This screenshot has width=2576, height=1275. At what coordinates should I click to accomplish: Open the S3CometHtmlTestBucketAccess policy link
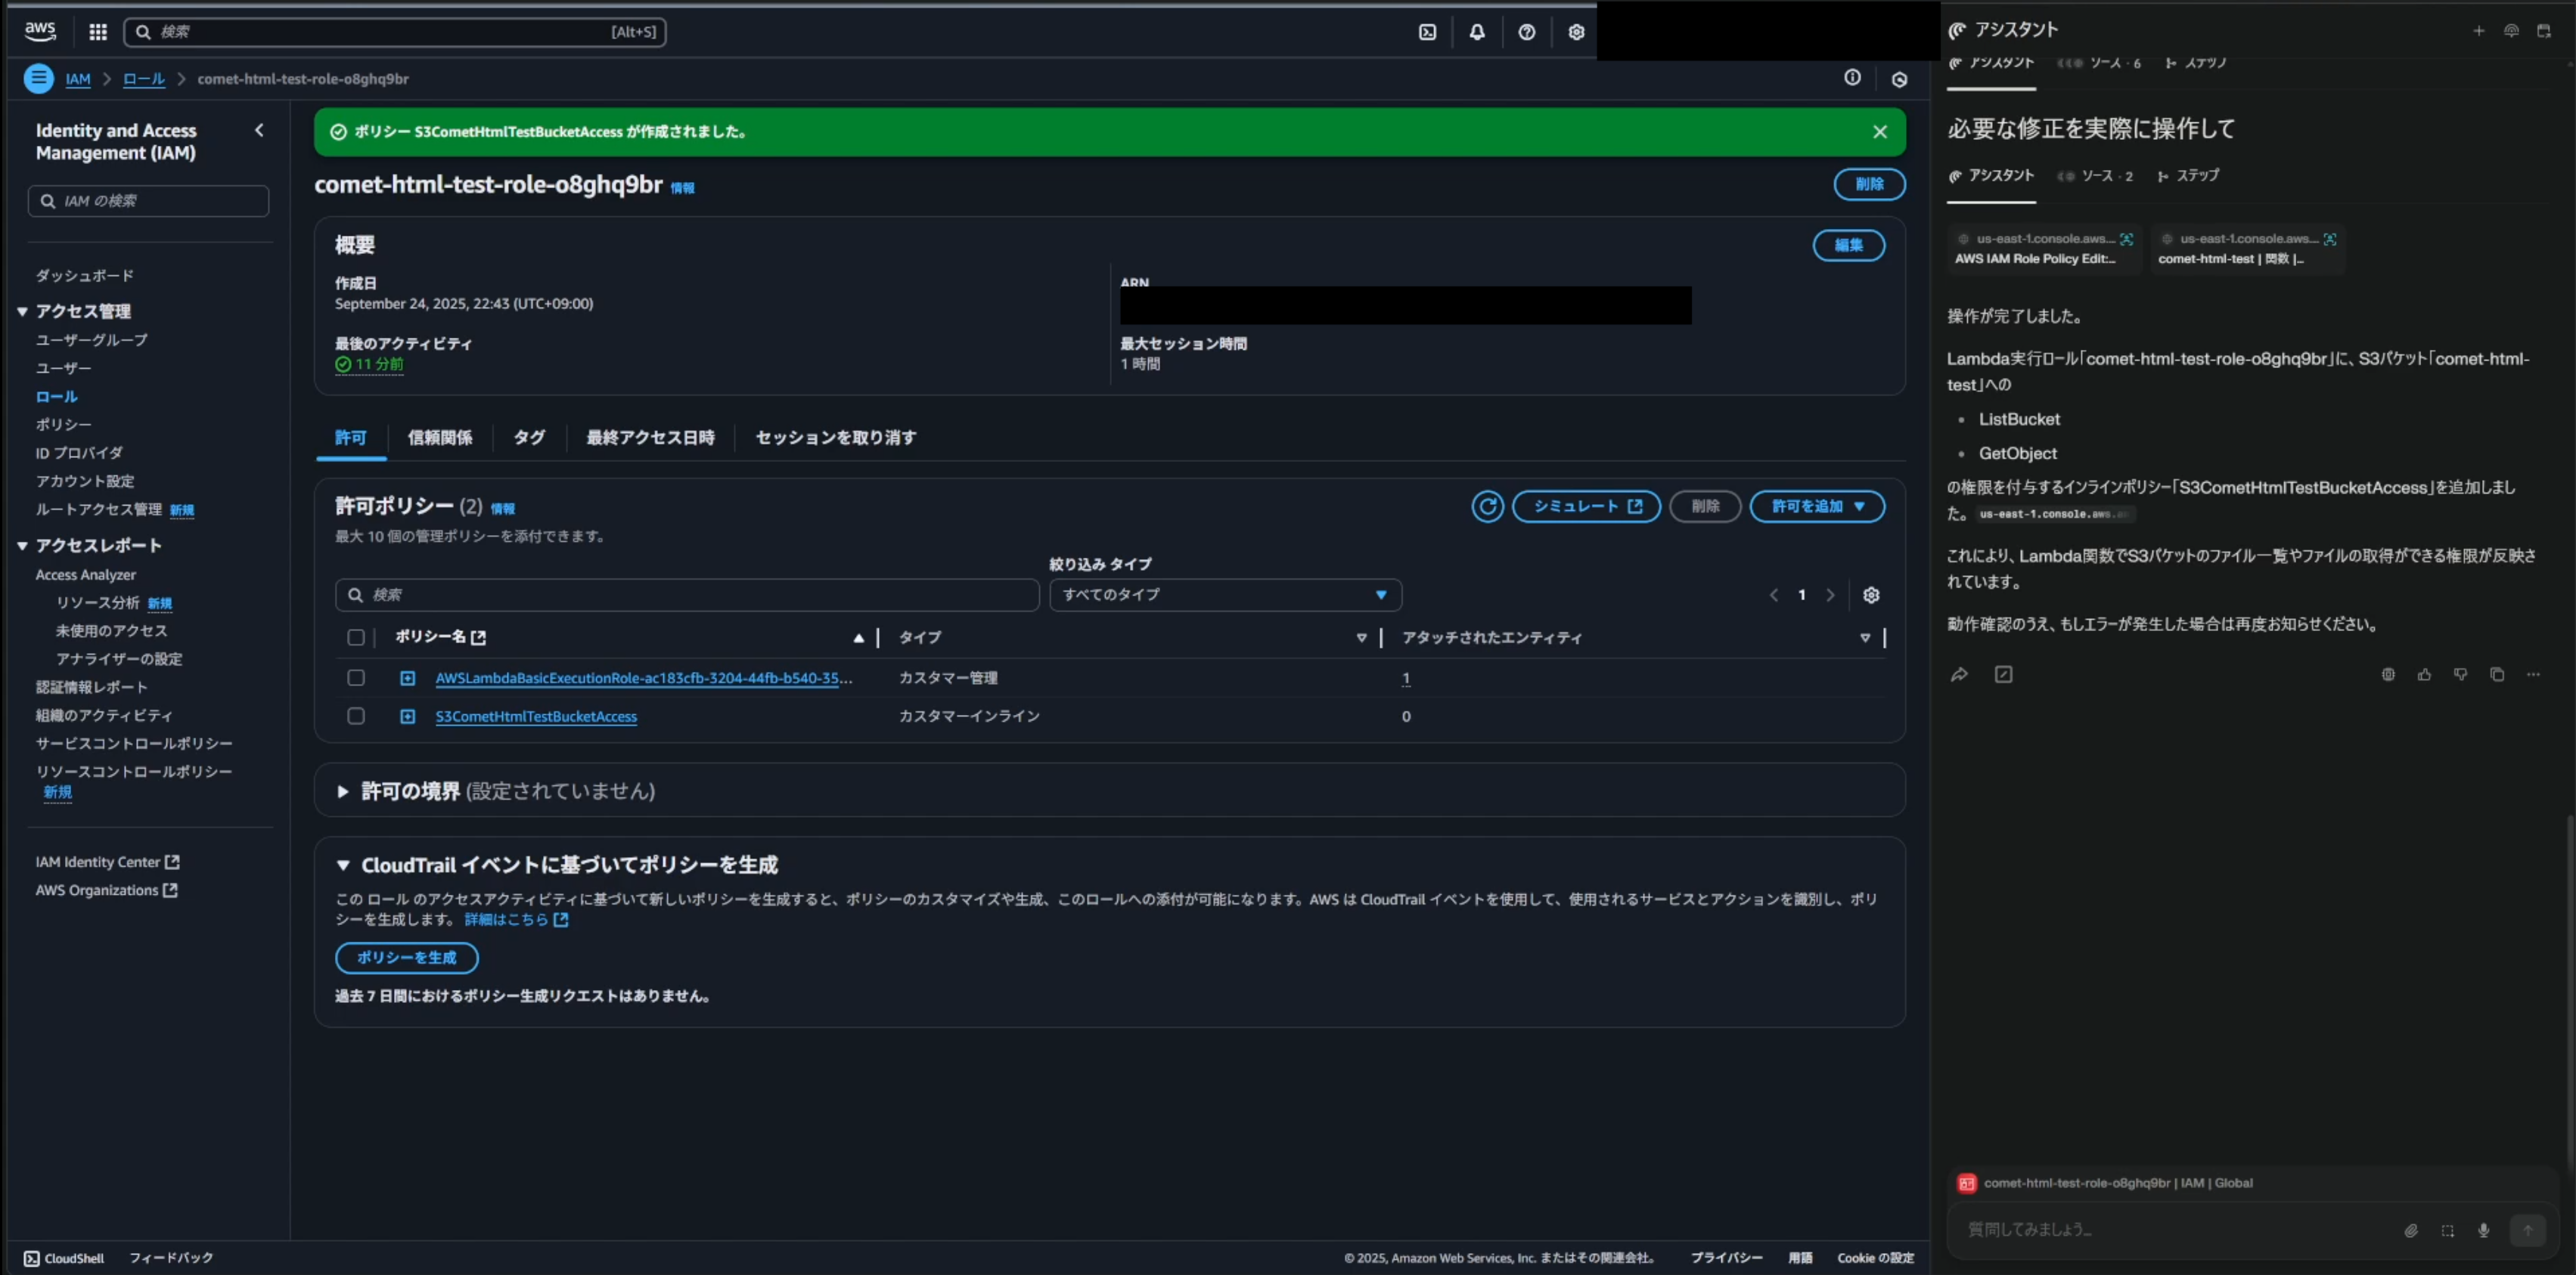pyautogui.click(x=536, y=716)
